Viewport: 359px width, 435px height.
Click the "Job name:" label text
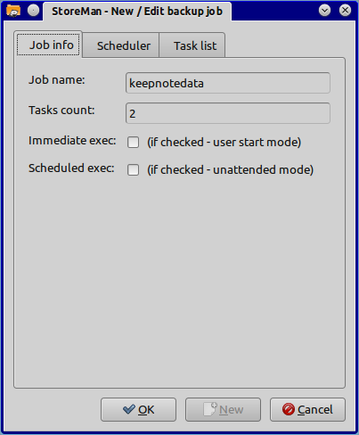coord(57,80)
